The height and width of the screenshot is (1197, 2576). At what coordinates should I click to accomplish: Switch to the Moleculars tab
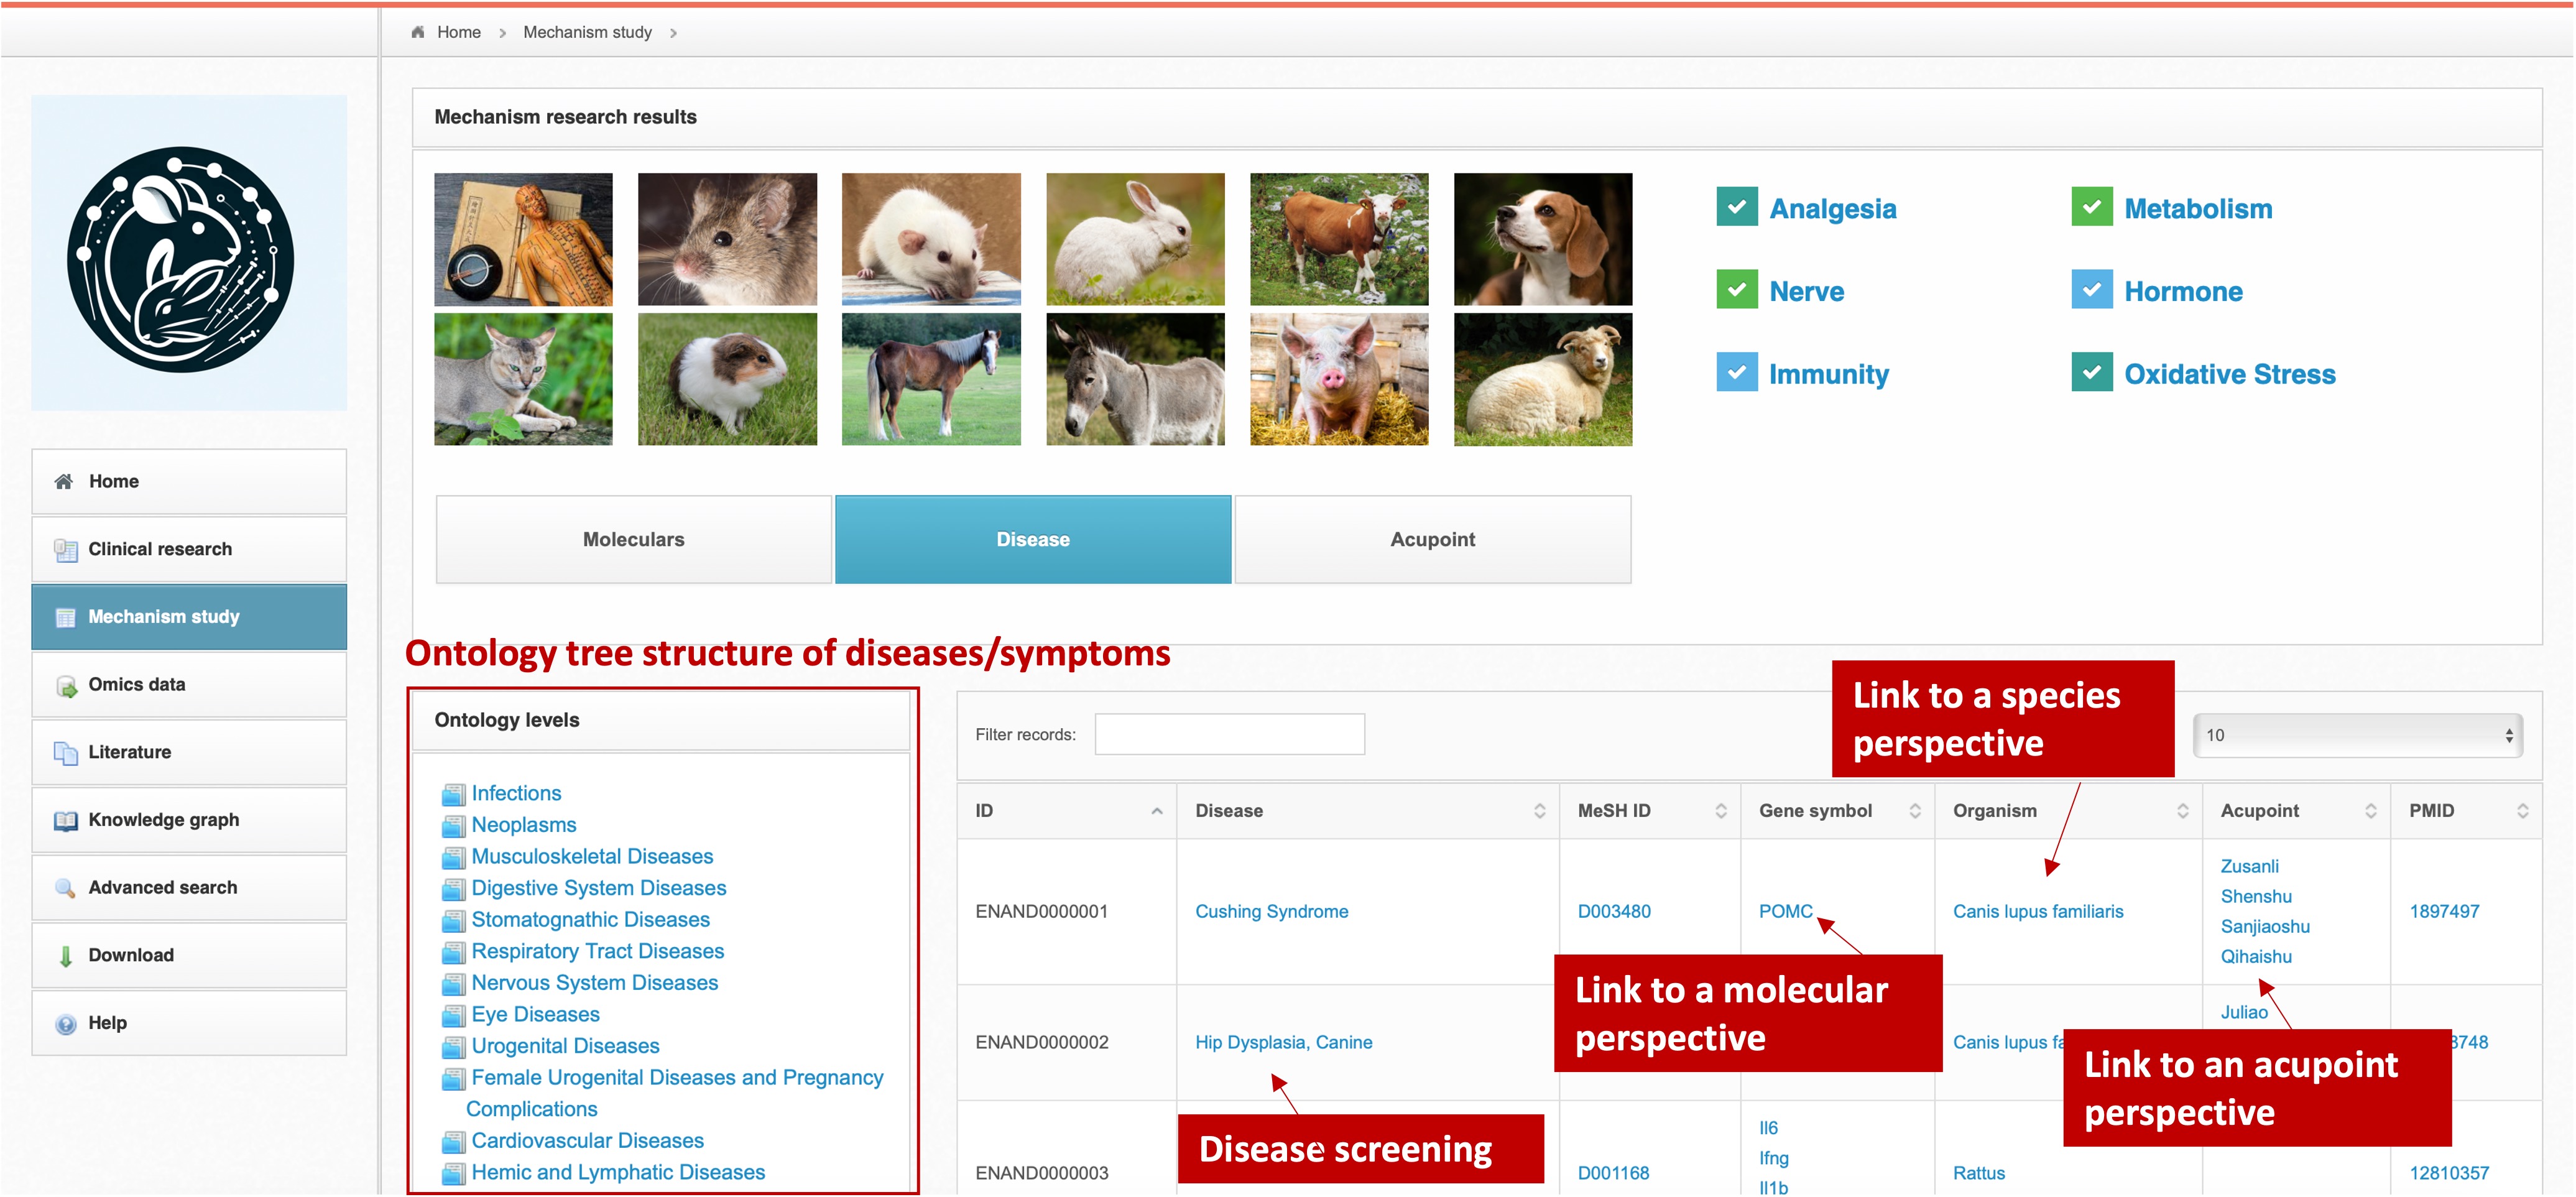point(633,540)
